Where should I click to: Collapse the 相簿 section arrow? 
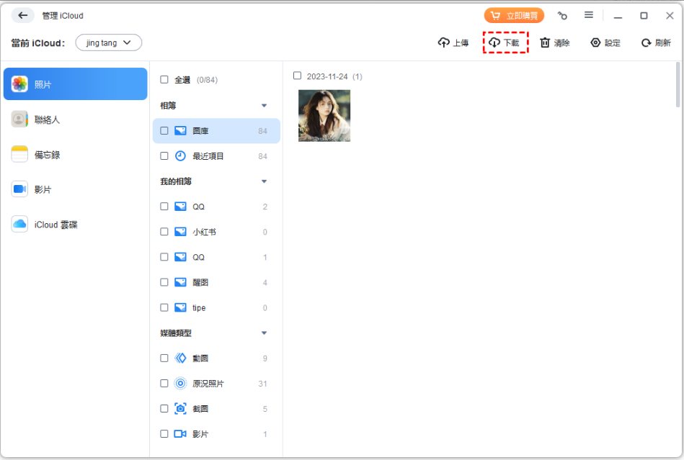tap(264, 106)
